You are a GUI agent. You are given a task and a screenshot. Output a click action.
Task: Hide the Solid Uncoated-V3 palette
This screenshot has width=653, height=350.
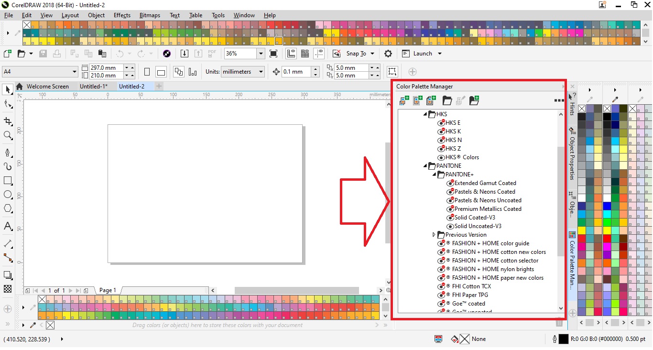tap(450, 226)
